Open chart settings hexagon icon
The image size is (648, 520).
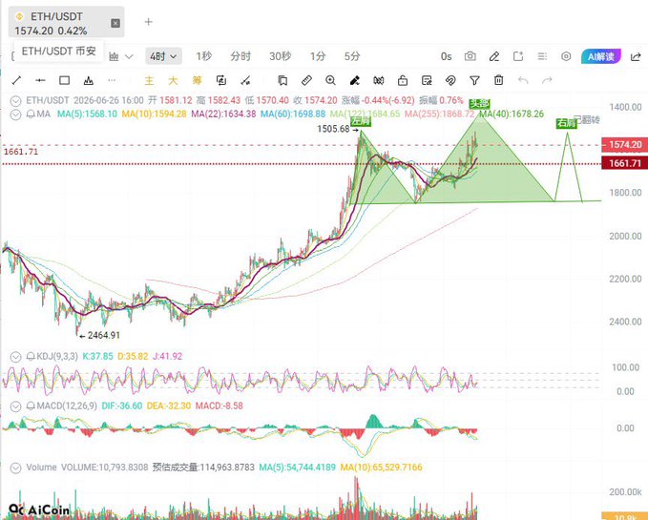point(566,56)
